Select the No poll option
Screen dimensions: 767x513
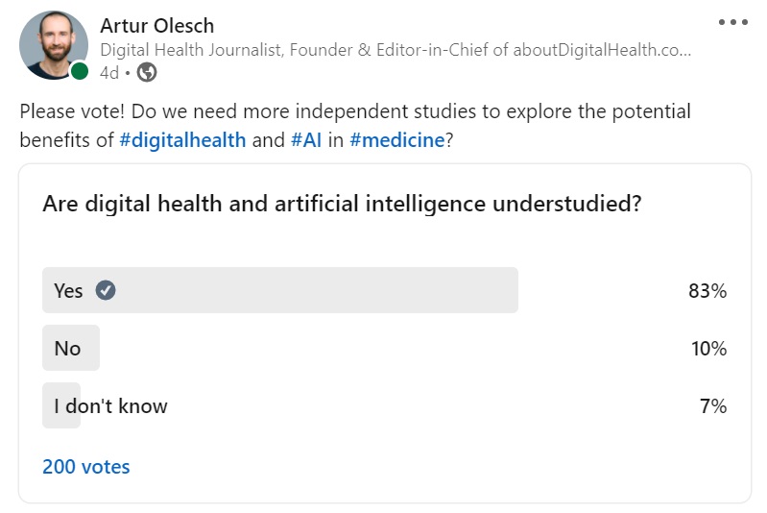(x=70, y=348)
